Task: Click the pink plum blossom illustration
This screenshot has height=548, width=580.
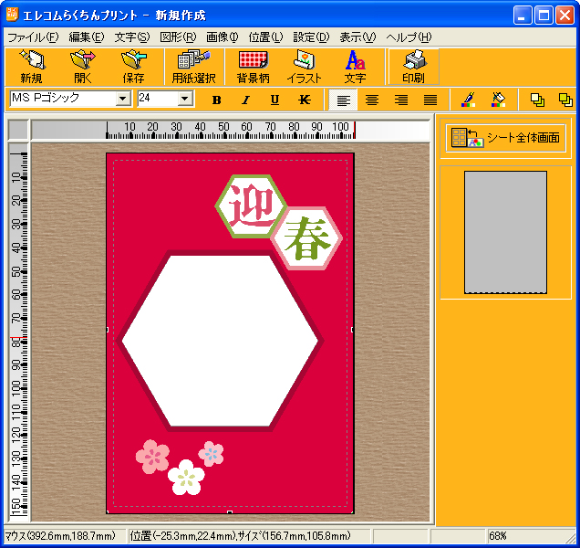Action: click(152, 457)
